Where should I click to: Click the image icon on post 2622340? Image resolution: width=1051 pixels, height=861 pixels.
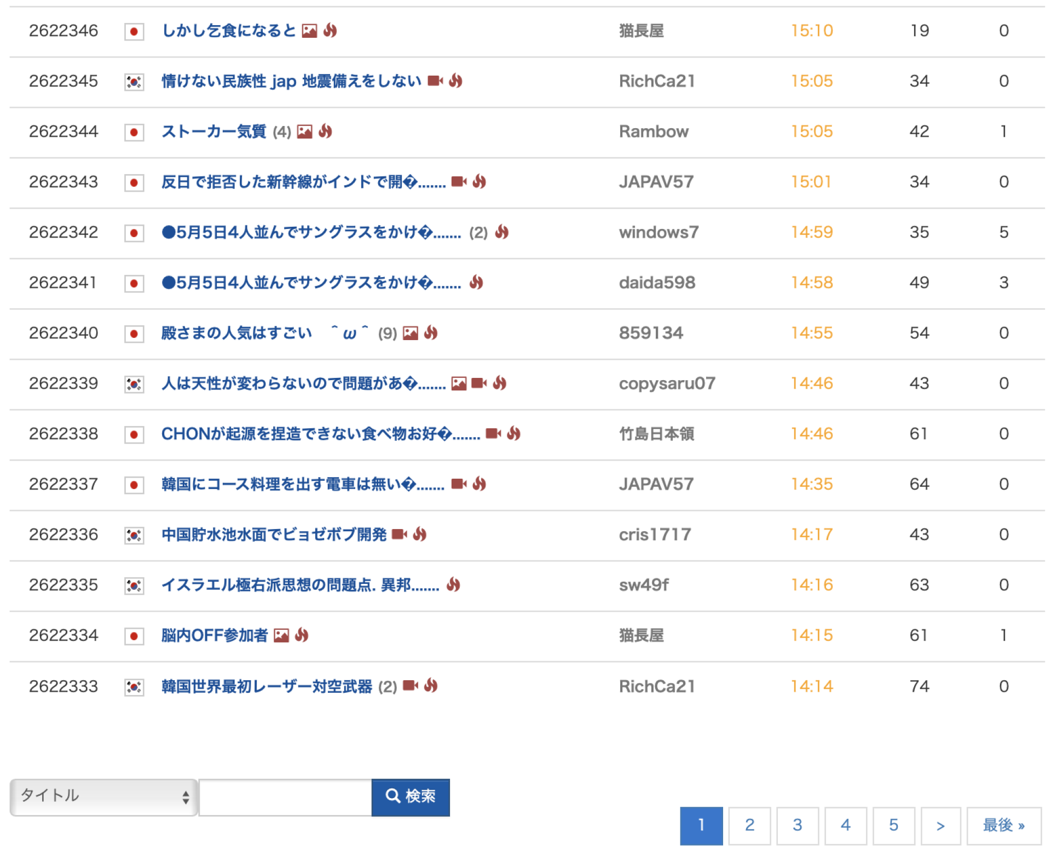tap(411, 333)
